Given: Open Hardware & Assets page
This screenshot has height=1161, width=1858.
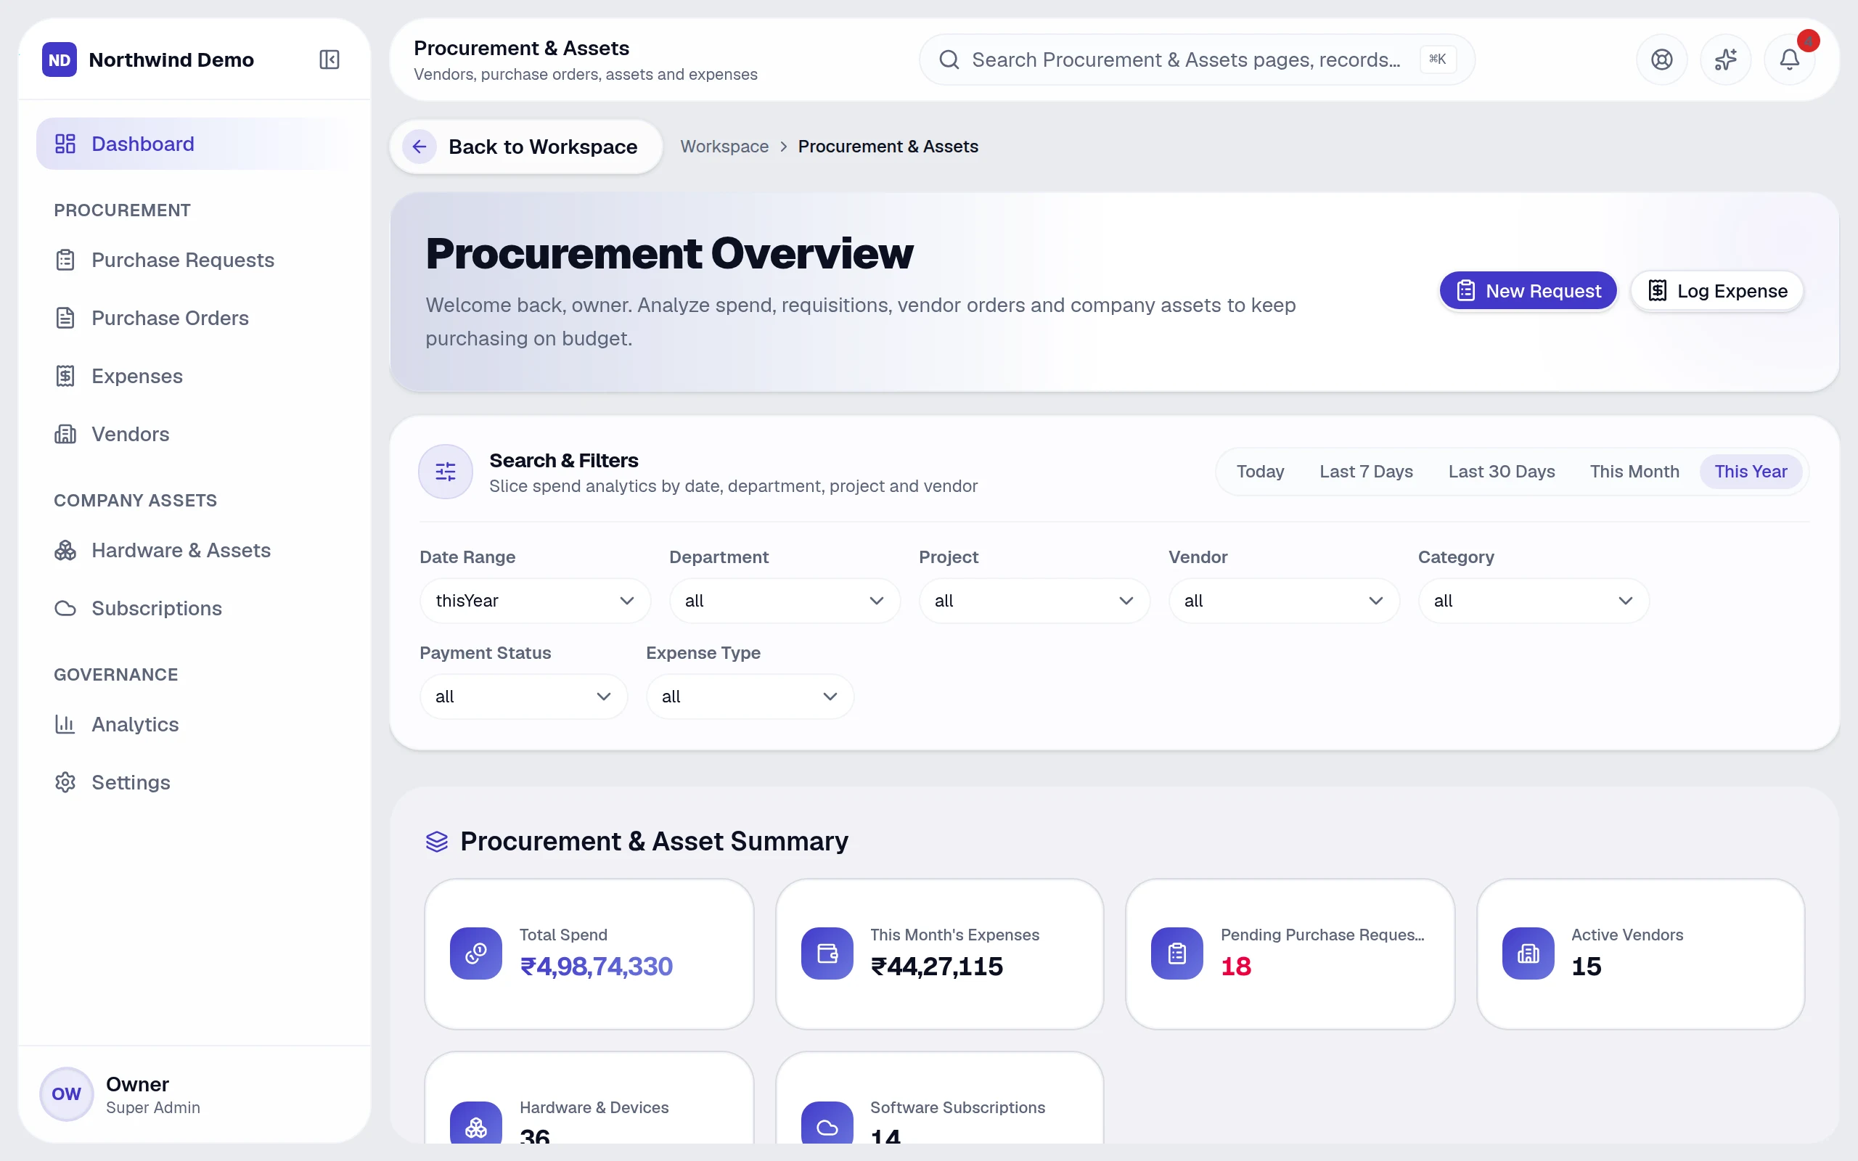Looking at the screenshot, I should point(195,551).
